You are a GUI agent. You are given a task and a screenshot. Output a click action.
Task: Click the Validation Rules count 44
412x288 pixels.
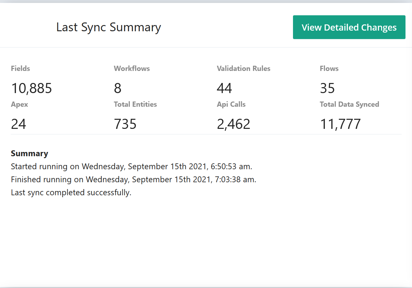(x=224, y=88)
